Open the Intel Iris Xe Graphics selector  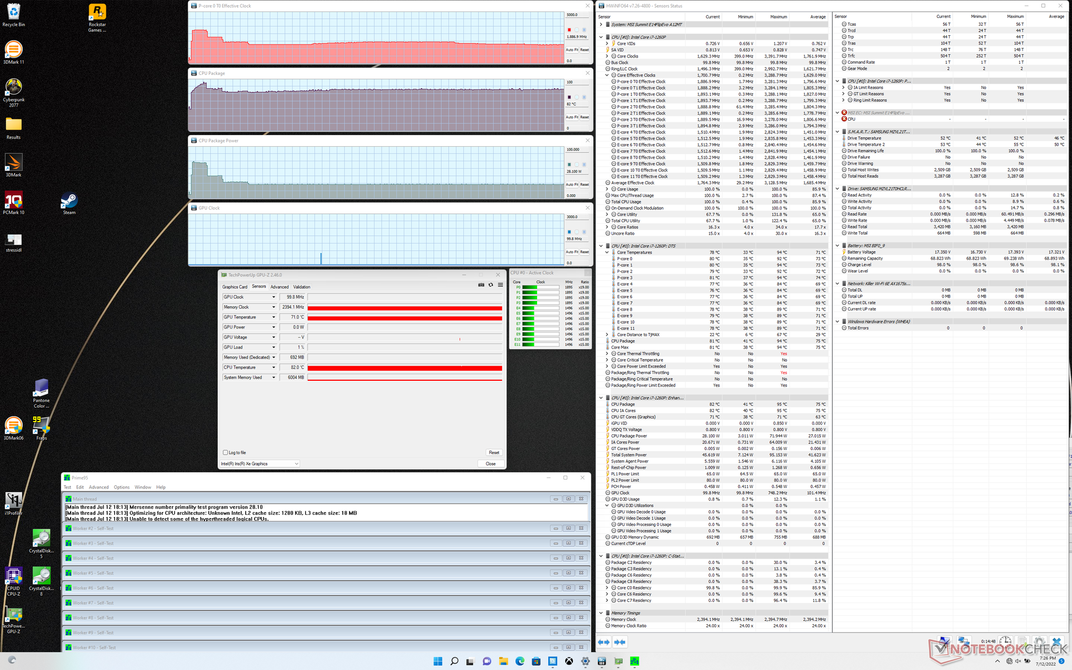[x=260, y=464]
